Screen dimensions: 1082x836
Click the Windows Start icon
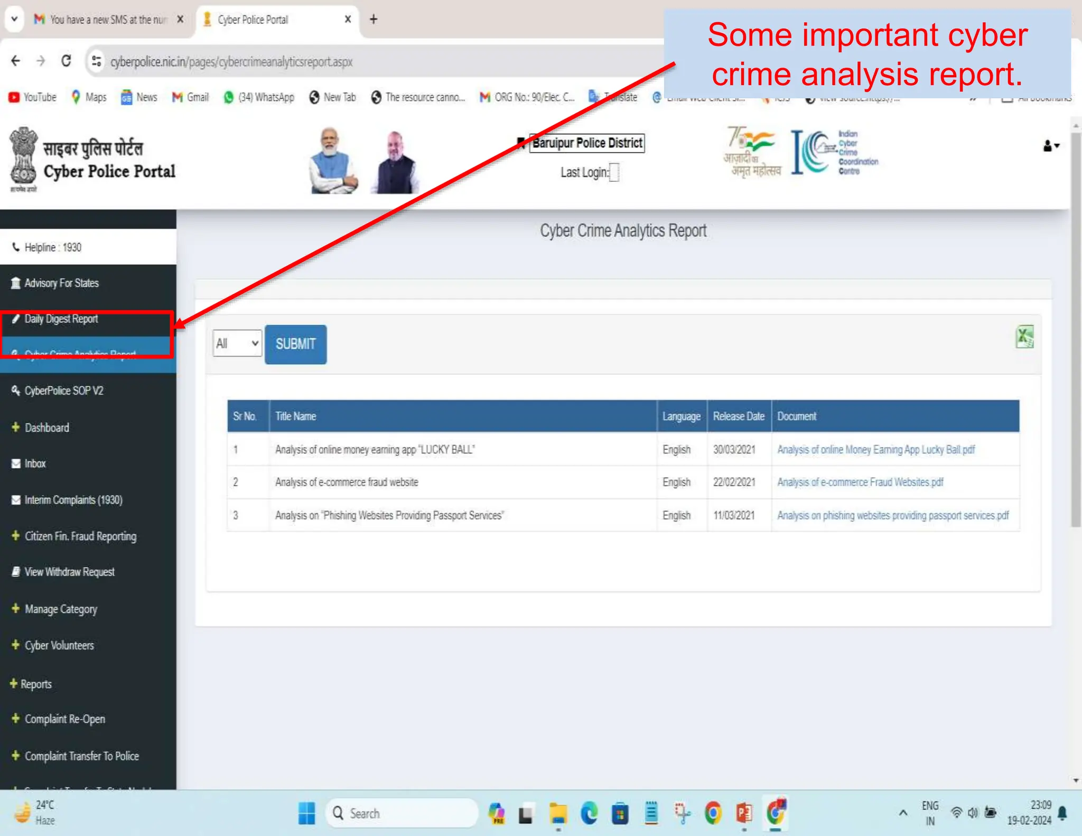[306, 813]
